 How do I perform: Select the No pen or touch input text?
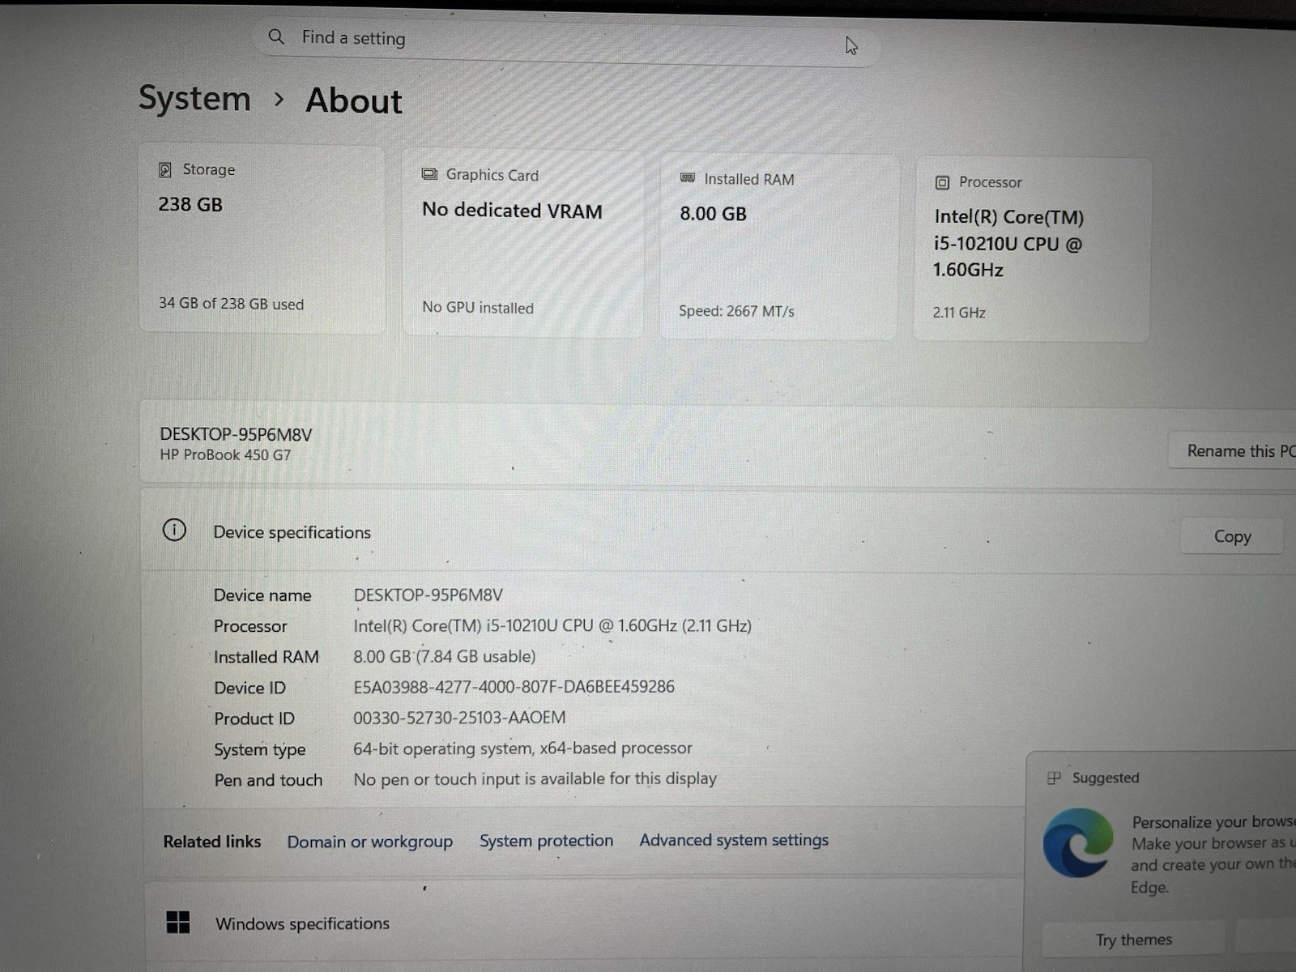point(535,779)
